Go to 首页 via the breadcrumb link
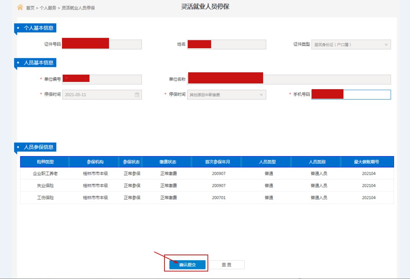 click(30, 8)
